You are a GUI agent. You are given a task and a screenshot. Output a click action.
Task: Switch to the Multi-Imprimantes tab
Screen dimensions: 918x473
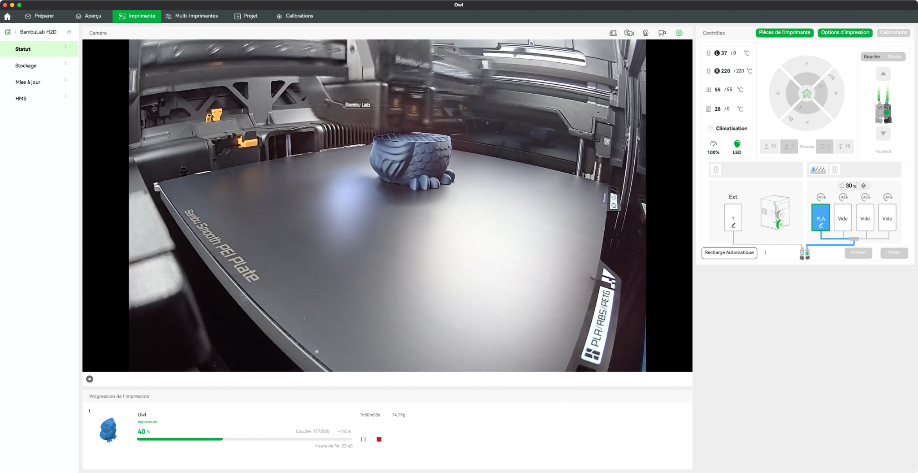(x=192, y=16)
